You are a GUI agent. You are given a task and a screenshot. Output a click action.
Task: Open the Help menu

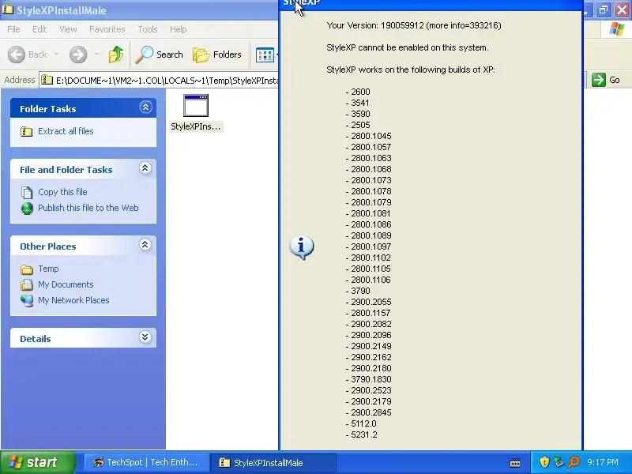179,29
